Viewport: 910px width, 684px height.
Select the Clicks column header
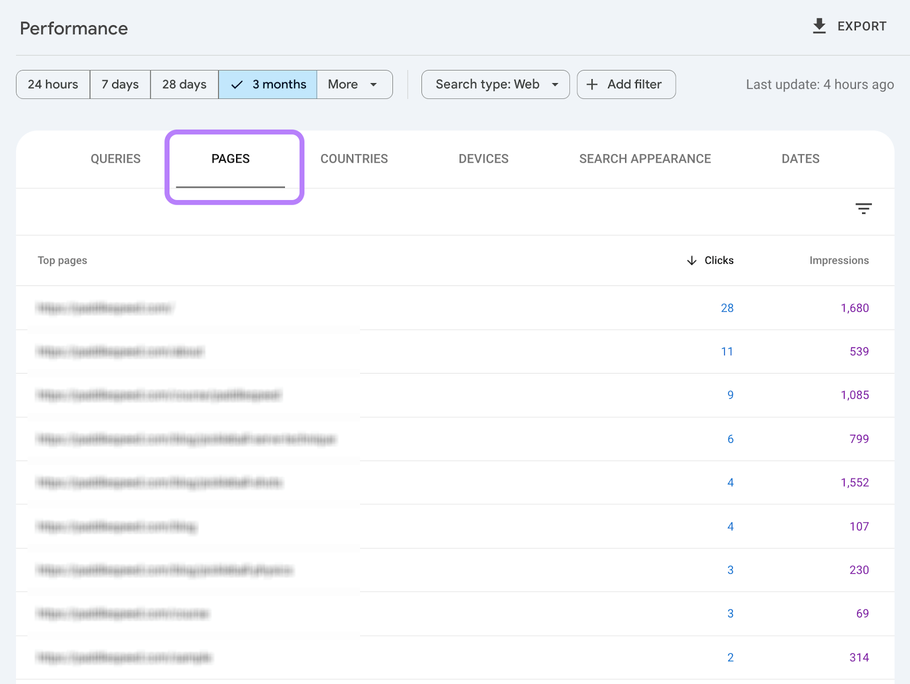(x=719, y=260)
